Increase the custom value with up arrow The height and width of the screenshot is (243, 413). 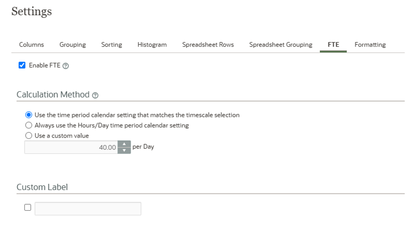(124, 144)
